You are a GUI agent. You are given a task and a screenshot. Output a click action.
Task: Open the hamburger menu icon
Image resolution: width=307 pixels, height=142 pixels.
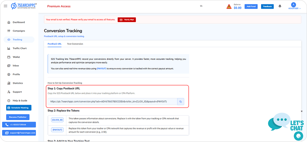(x=5, y=6)
